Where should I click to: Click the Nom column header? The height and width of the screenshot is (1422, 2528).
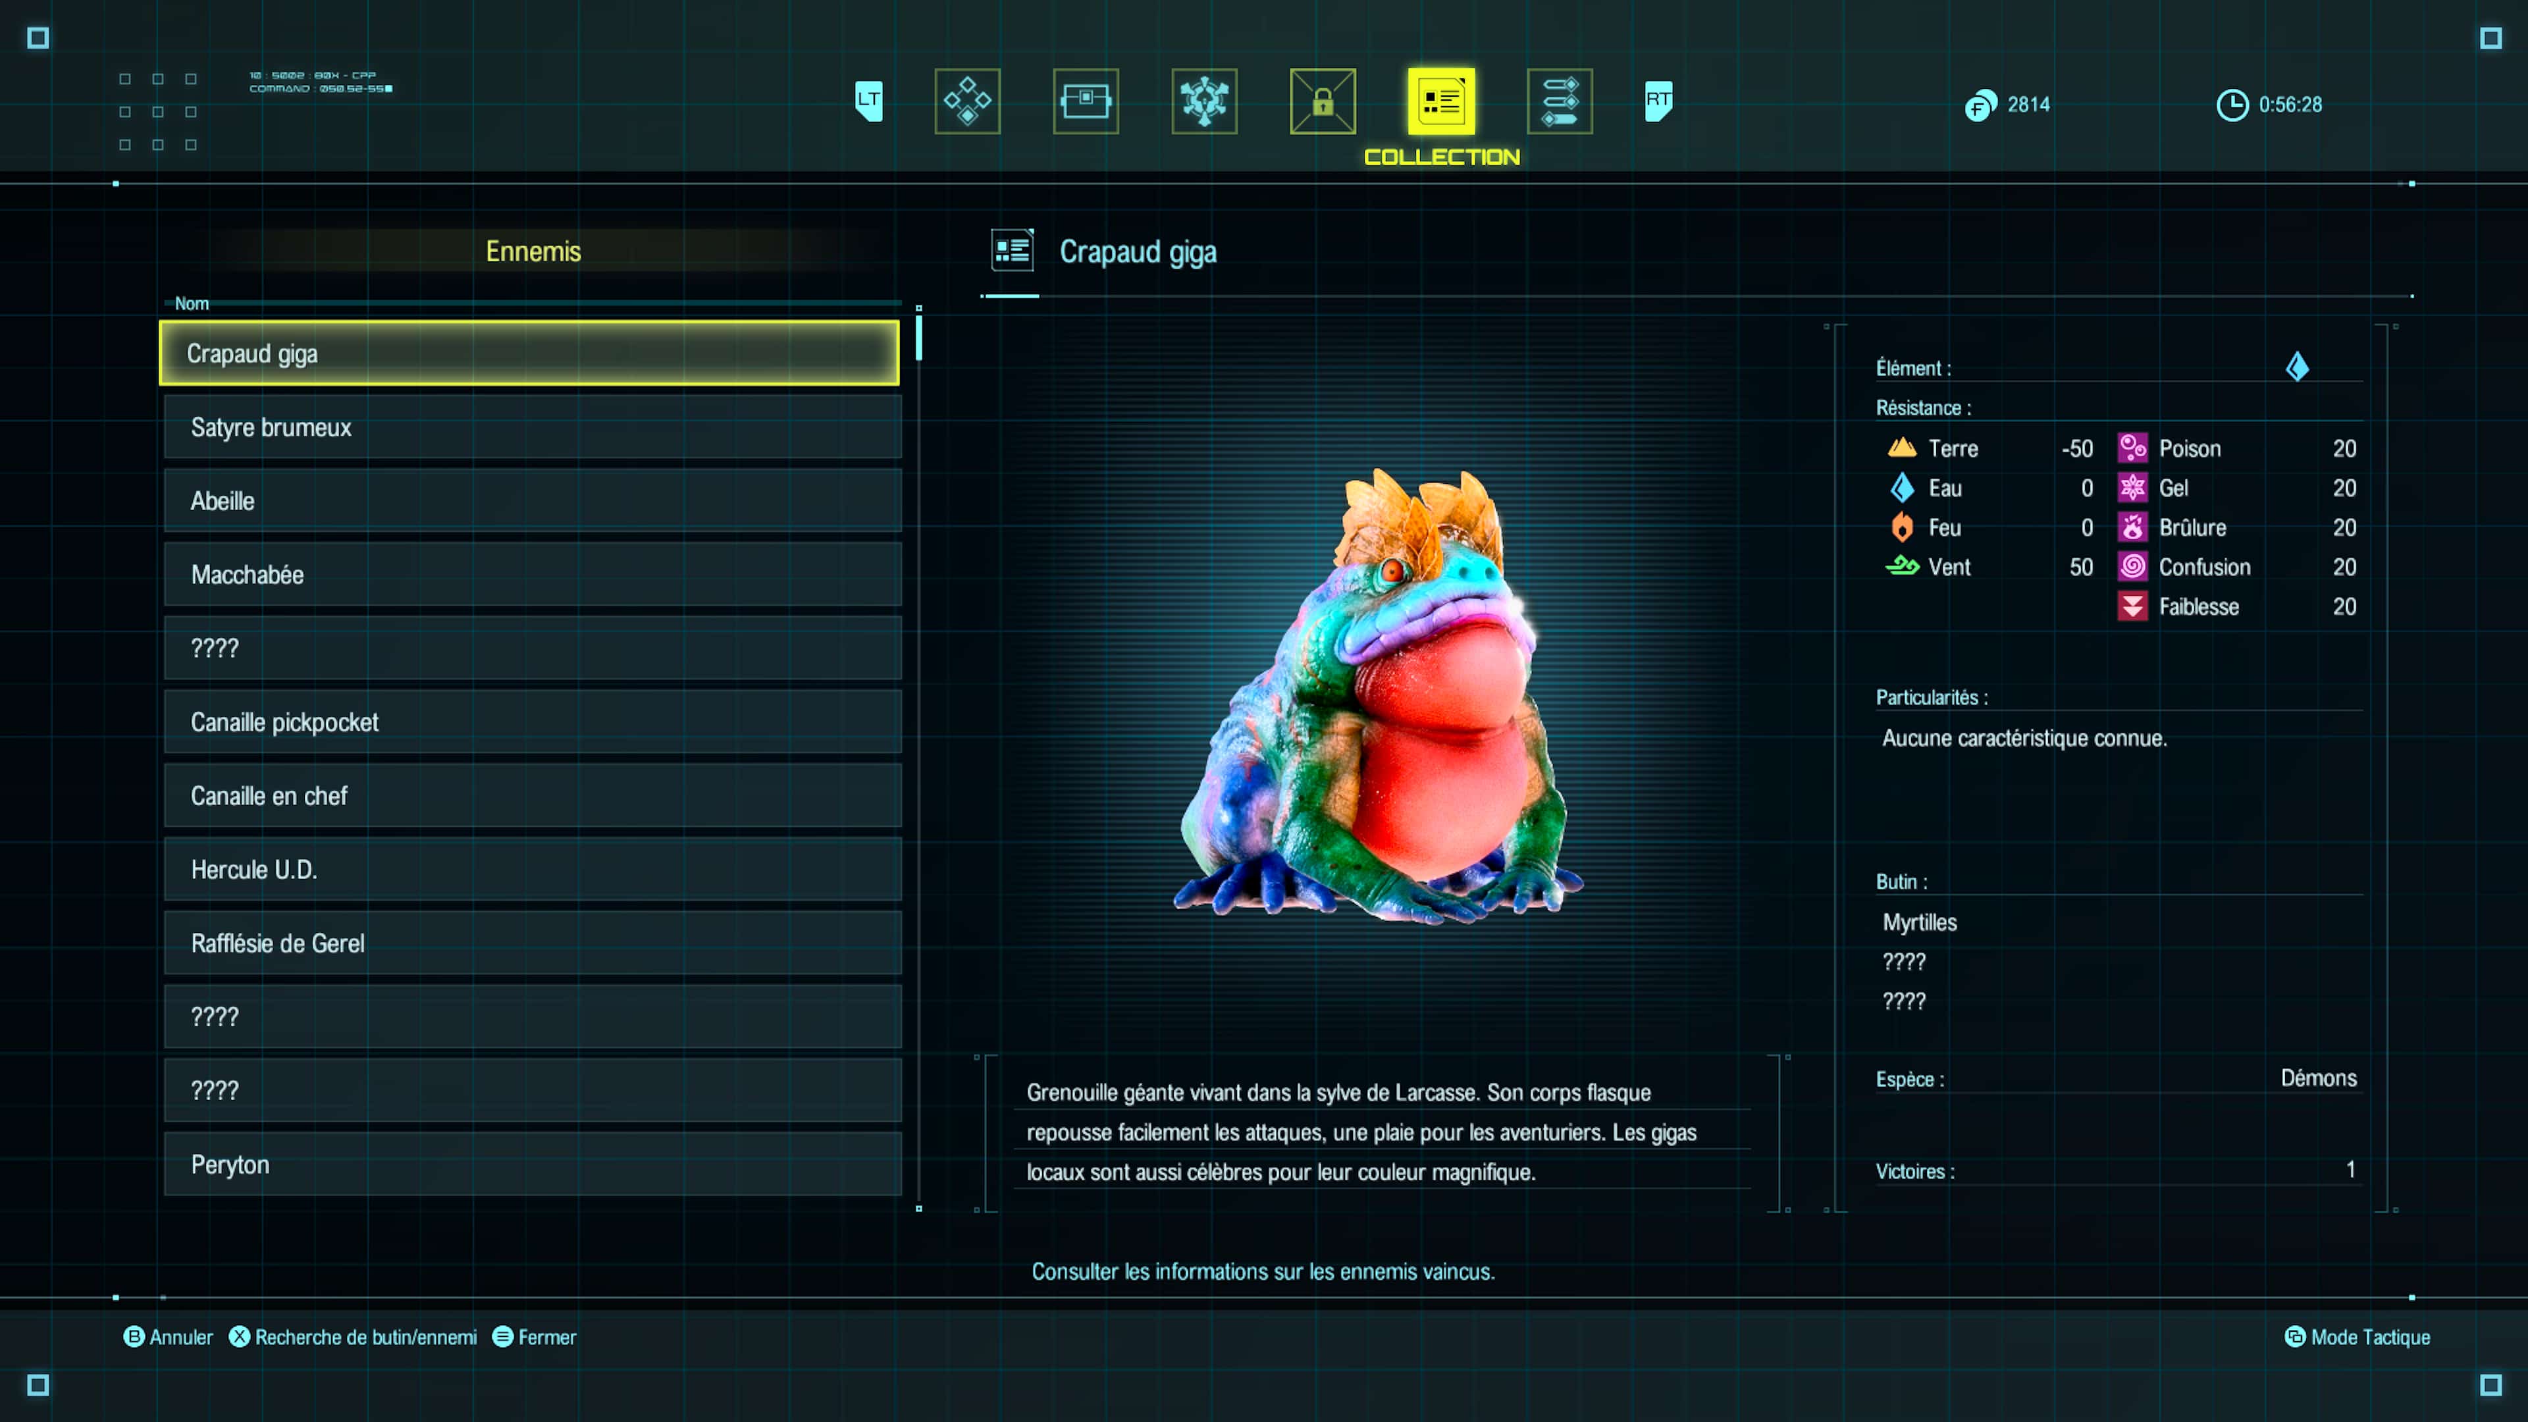pos(192,303)
